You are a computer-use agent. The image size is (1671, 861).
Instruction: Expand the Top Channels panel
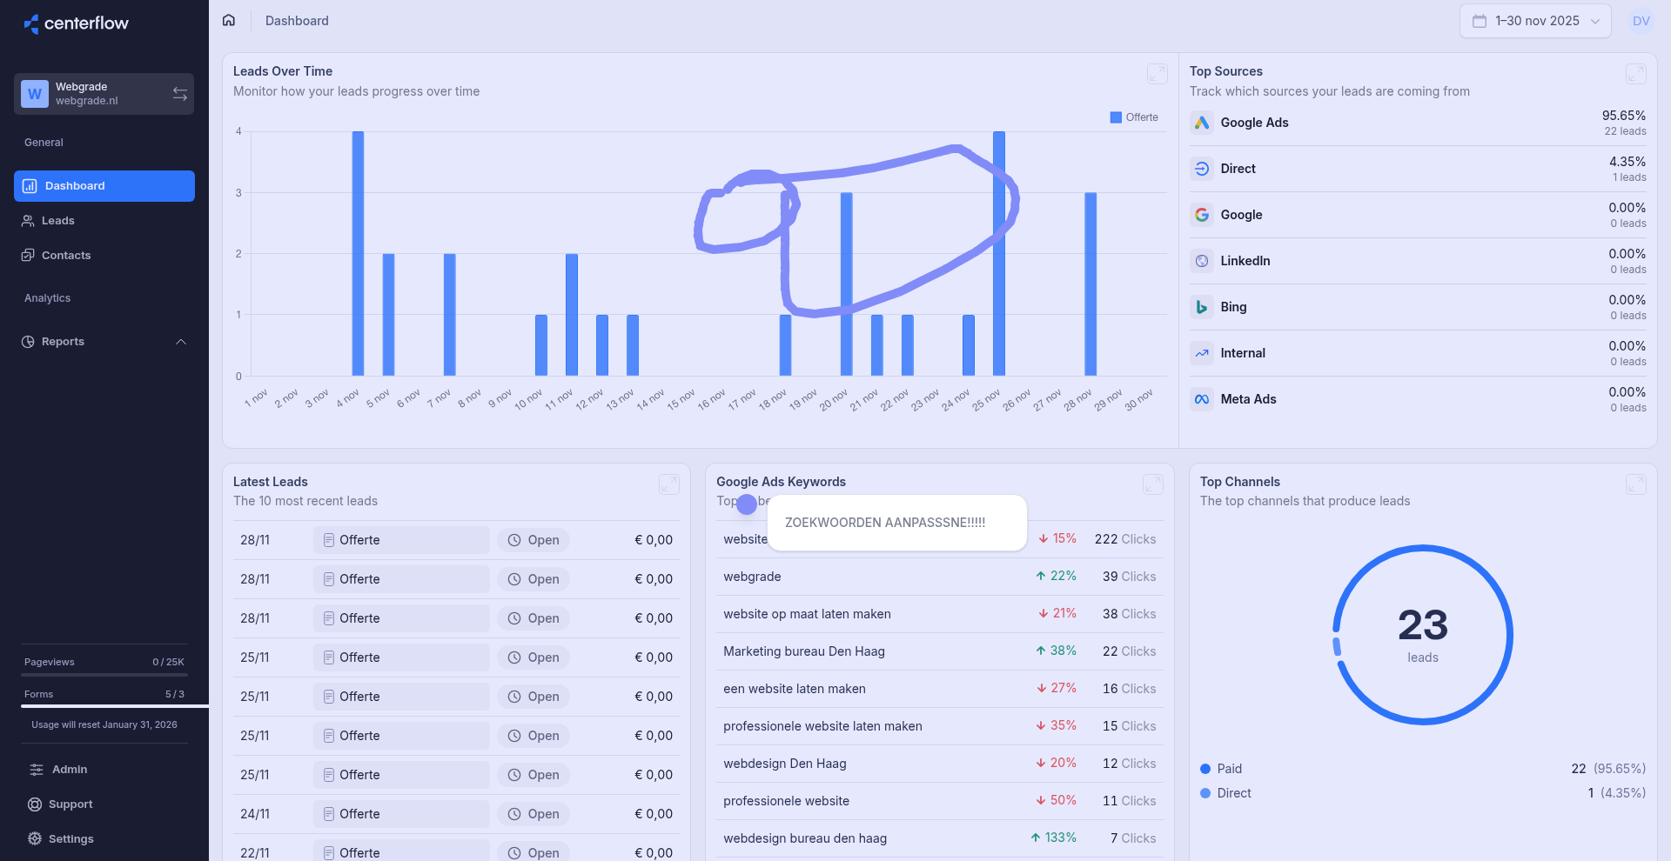(x=1635, y=484)
